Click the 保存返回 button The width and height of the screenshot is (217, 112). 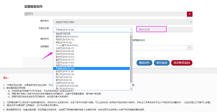coord(162,63)
